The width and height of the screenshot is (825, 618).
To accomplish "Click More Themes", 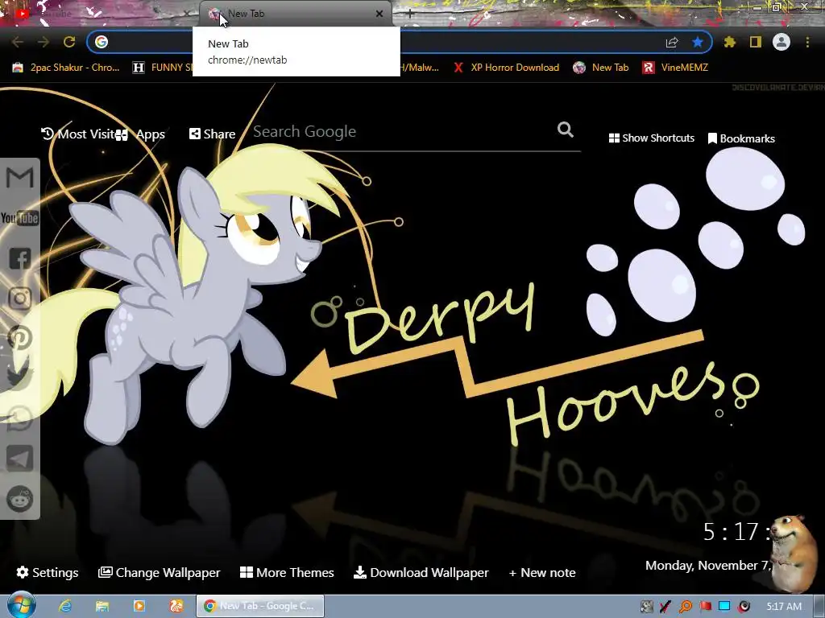I will click(287, 572).
